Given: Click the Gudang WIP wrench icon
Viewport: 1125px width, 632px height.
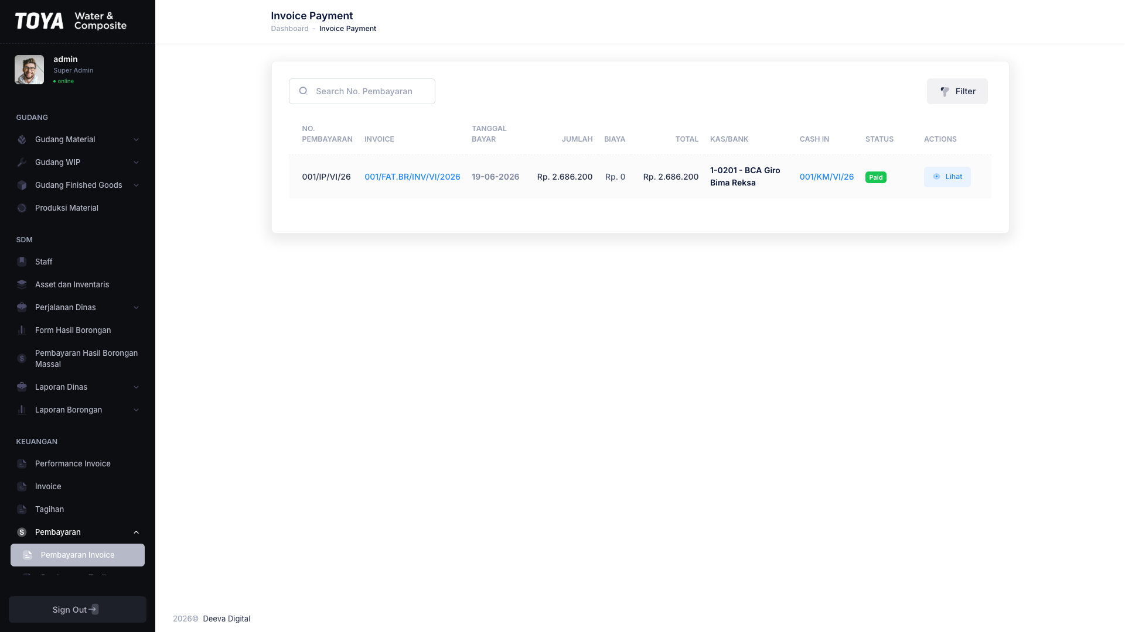Looking at the screenshot, I should [x=22, y=162].
